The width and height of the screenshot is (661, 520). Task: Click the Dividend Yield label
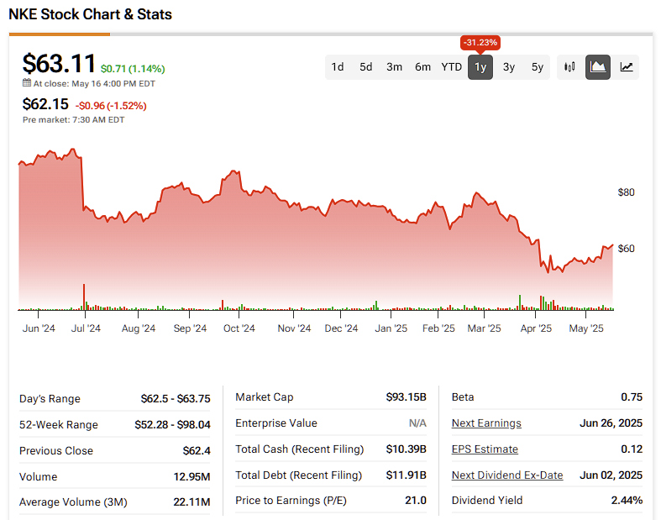(487, 500)
